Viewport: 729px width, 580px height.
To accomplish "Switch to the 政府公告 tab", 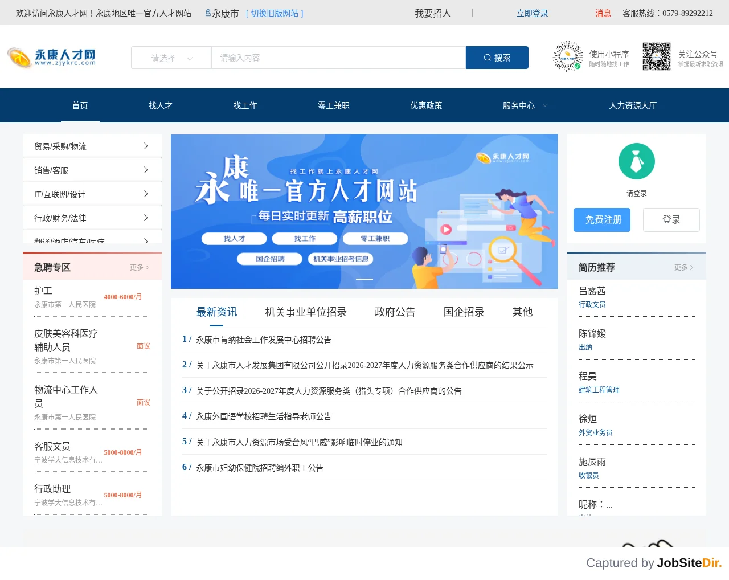I will [395, 312].
